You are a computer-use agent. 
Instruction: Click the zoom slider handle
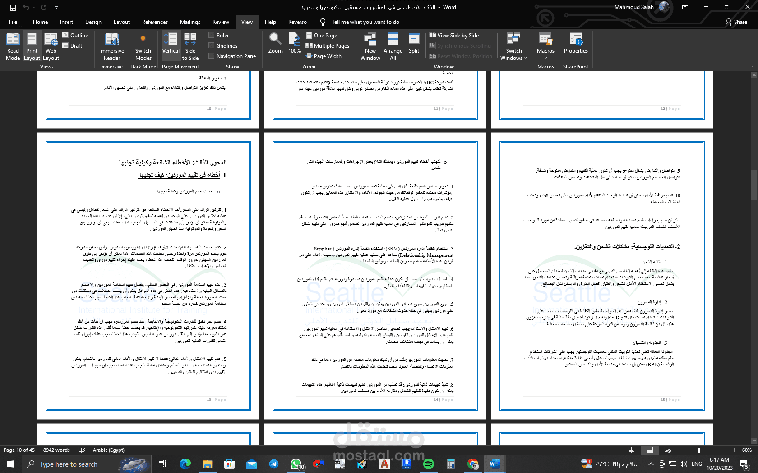click(698, 450)
